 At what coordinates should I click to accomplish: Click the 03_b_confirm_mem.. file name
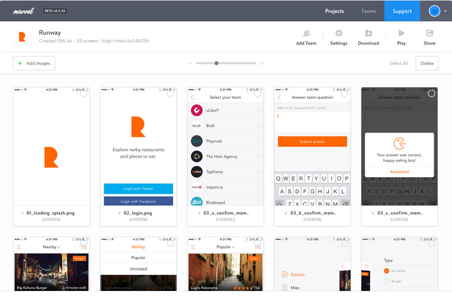coord(313,213)
